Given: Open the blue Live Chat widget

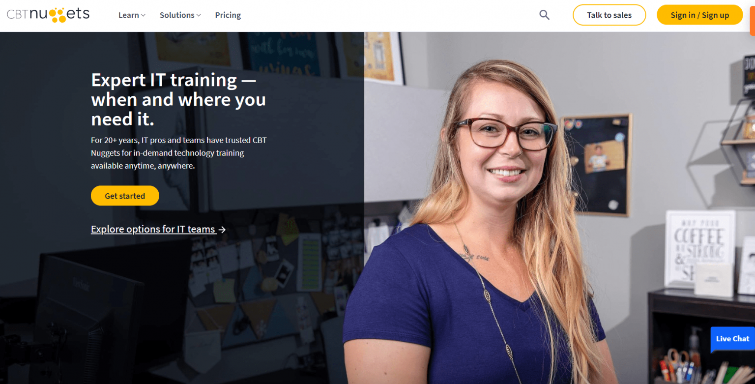Looking at the screenshot, I should coord(732,339).
